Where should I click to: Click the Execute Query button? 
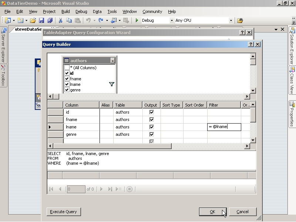(x=64, y=212)
